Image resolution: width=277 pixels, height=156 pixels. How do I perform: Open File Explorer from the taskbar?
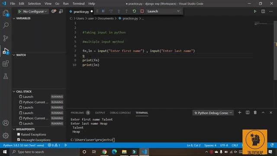(x=124, y=152)
